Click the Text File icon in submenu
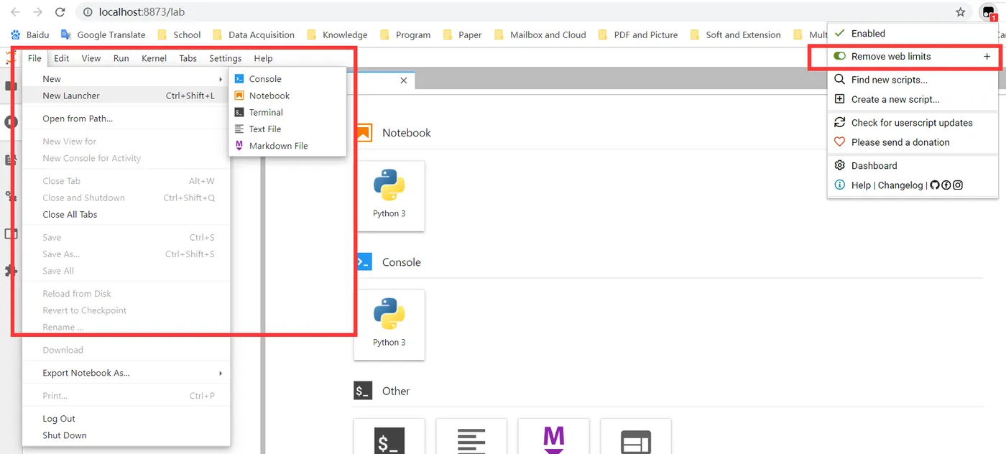The width and height of the screenshot is (1006, 454). pyautogui.click(x=239, y=129)
